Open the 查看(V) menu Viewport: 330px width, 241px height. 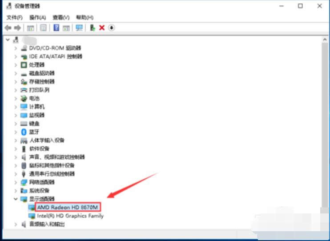[61, 17]
